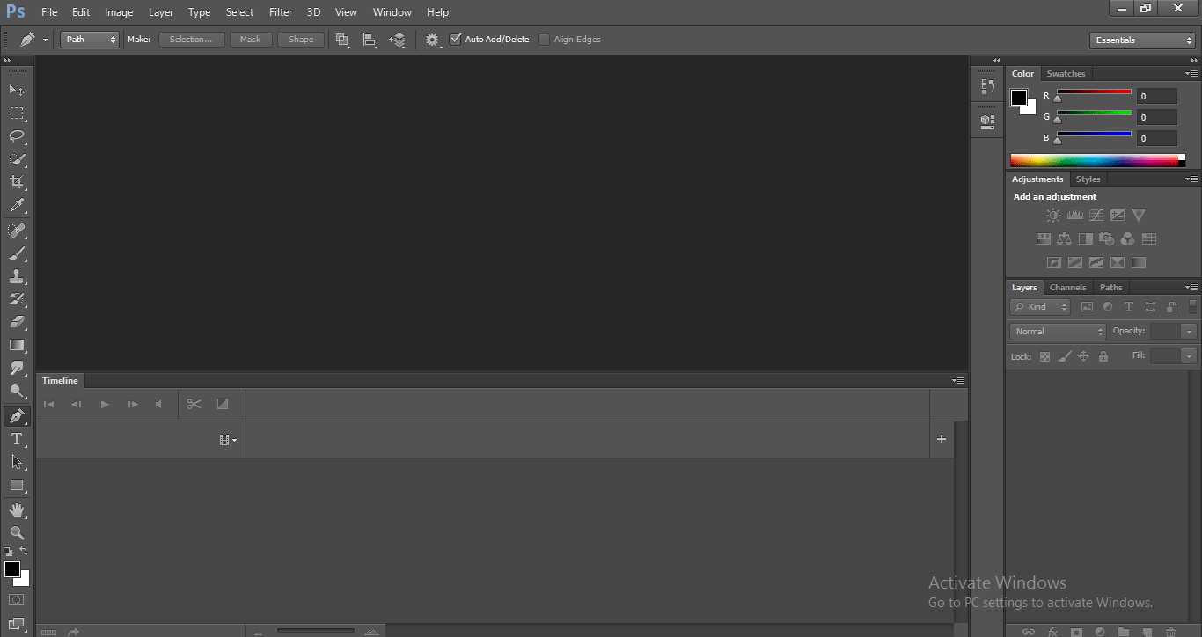Select the Horizontal Type tool
The width and height of the screenshot is (1202, 637).
coord(17,438)
